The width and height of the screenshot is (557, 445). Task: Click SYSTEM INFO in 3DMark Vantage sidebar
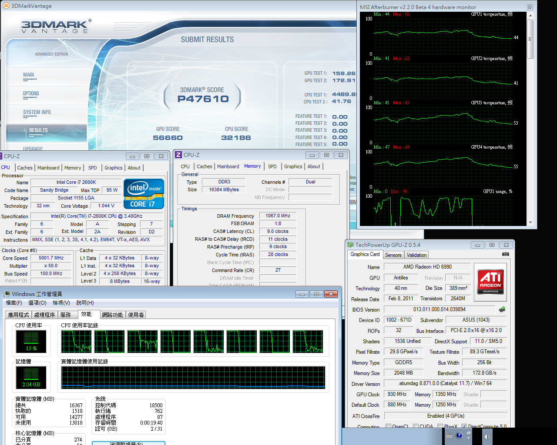[x=37, y=112]
